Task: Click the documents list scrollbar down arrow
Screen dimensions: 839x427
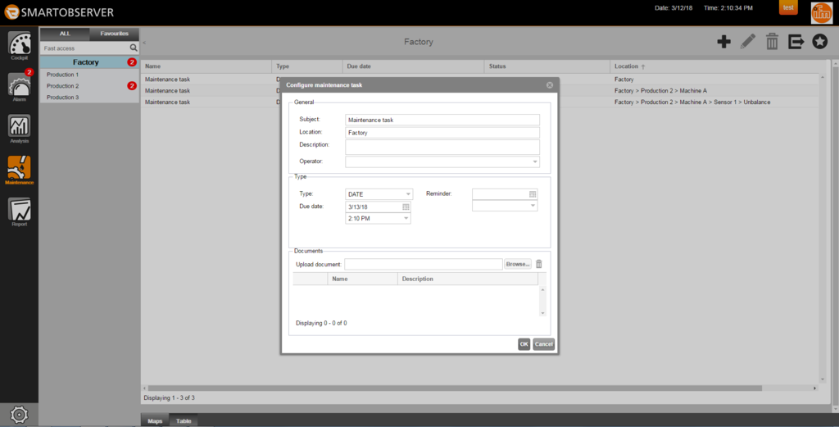Action: coord(542,313)
